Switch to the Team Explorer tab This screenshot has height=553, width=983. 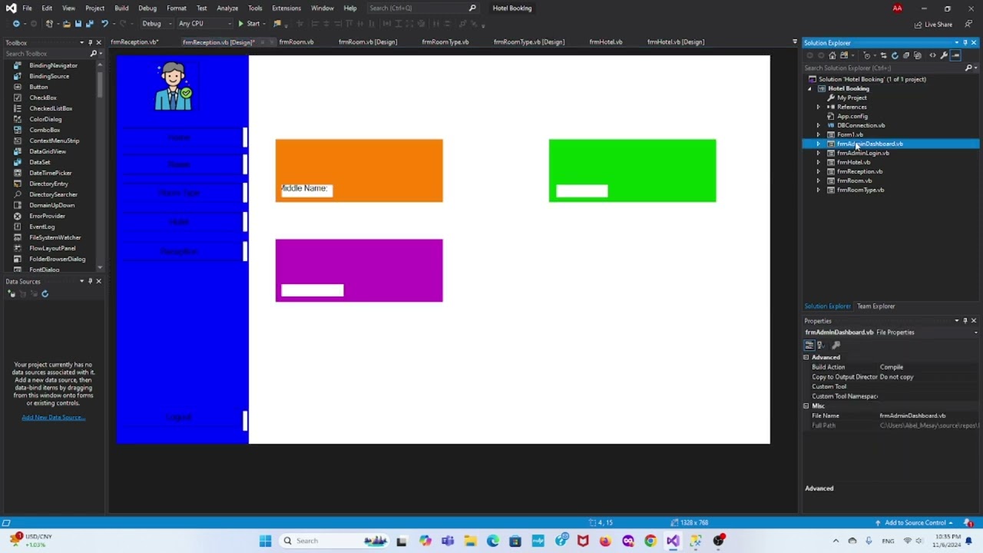tap(875, 306)
